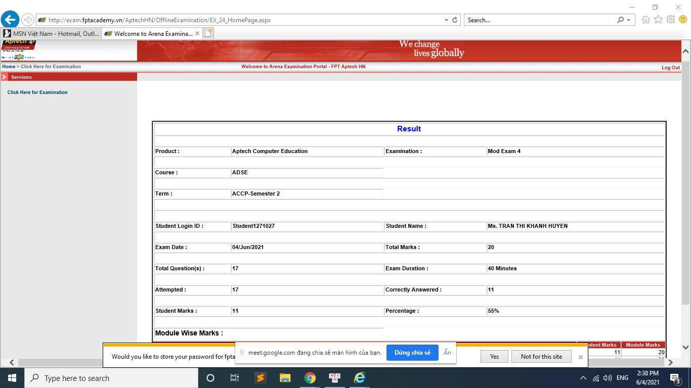691x388 pixels.
Task: Open Google Chrome from the taskbar
Action: pos(310,378)
